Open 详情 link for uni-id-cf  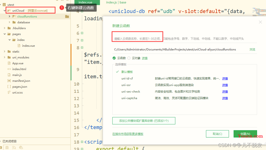225,78
